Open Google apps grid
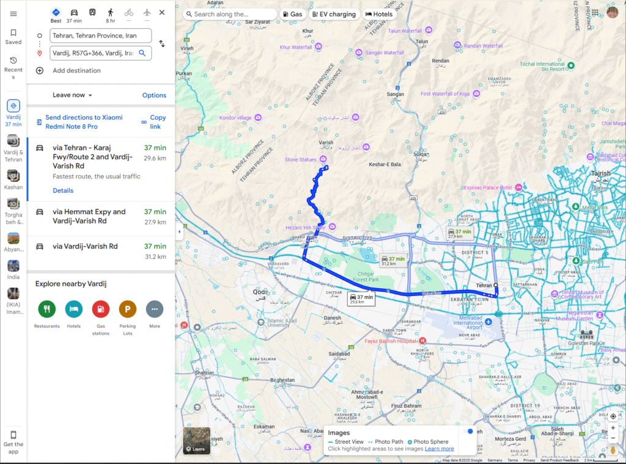 click(x=595, y=12)
